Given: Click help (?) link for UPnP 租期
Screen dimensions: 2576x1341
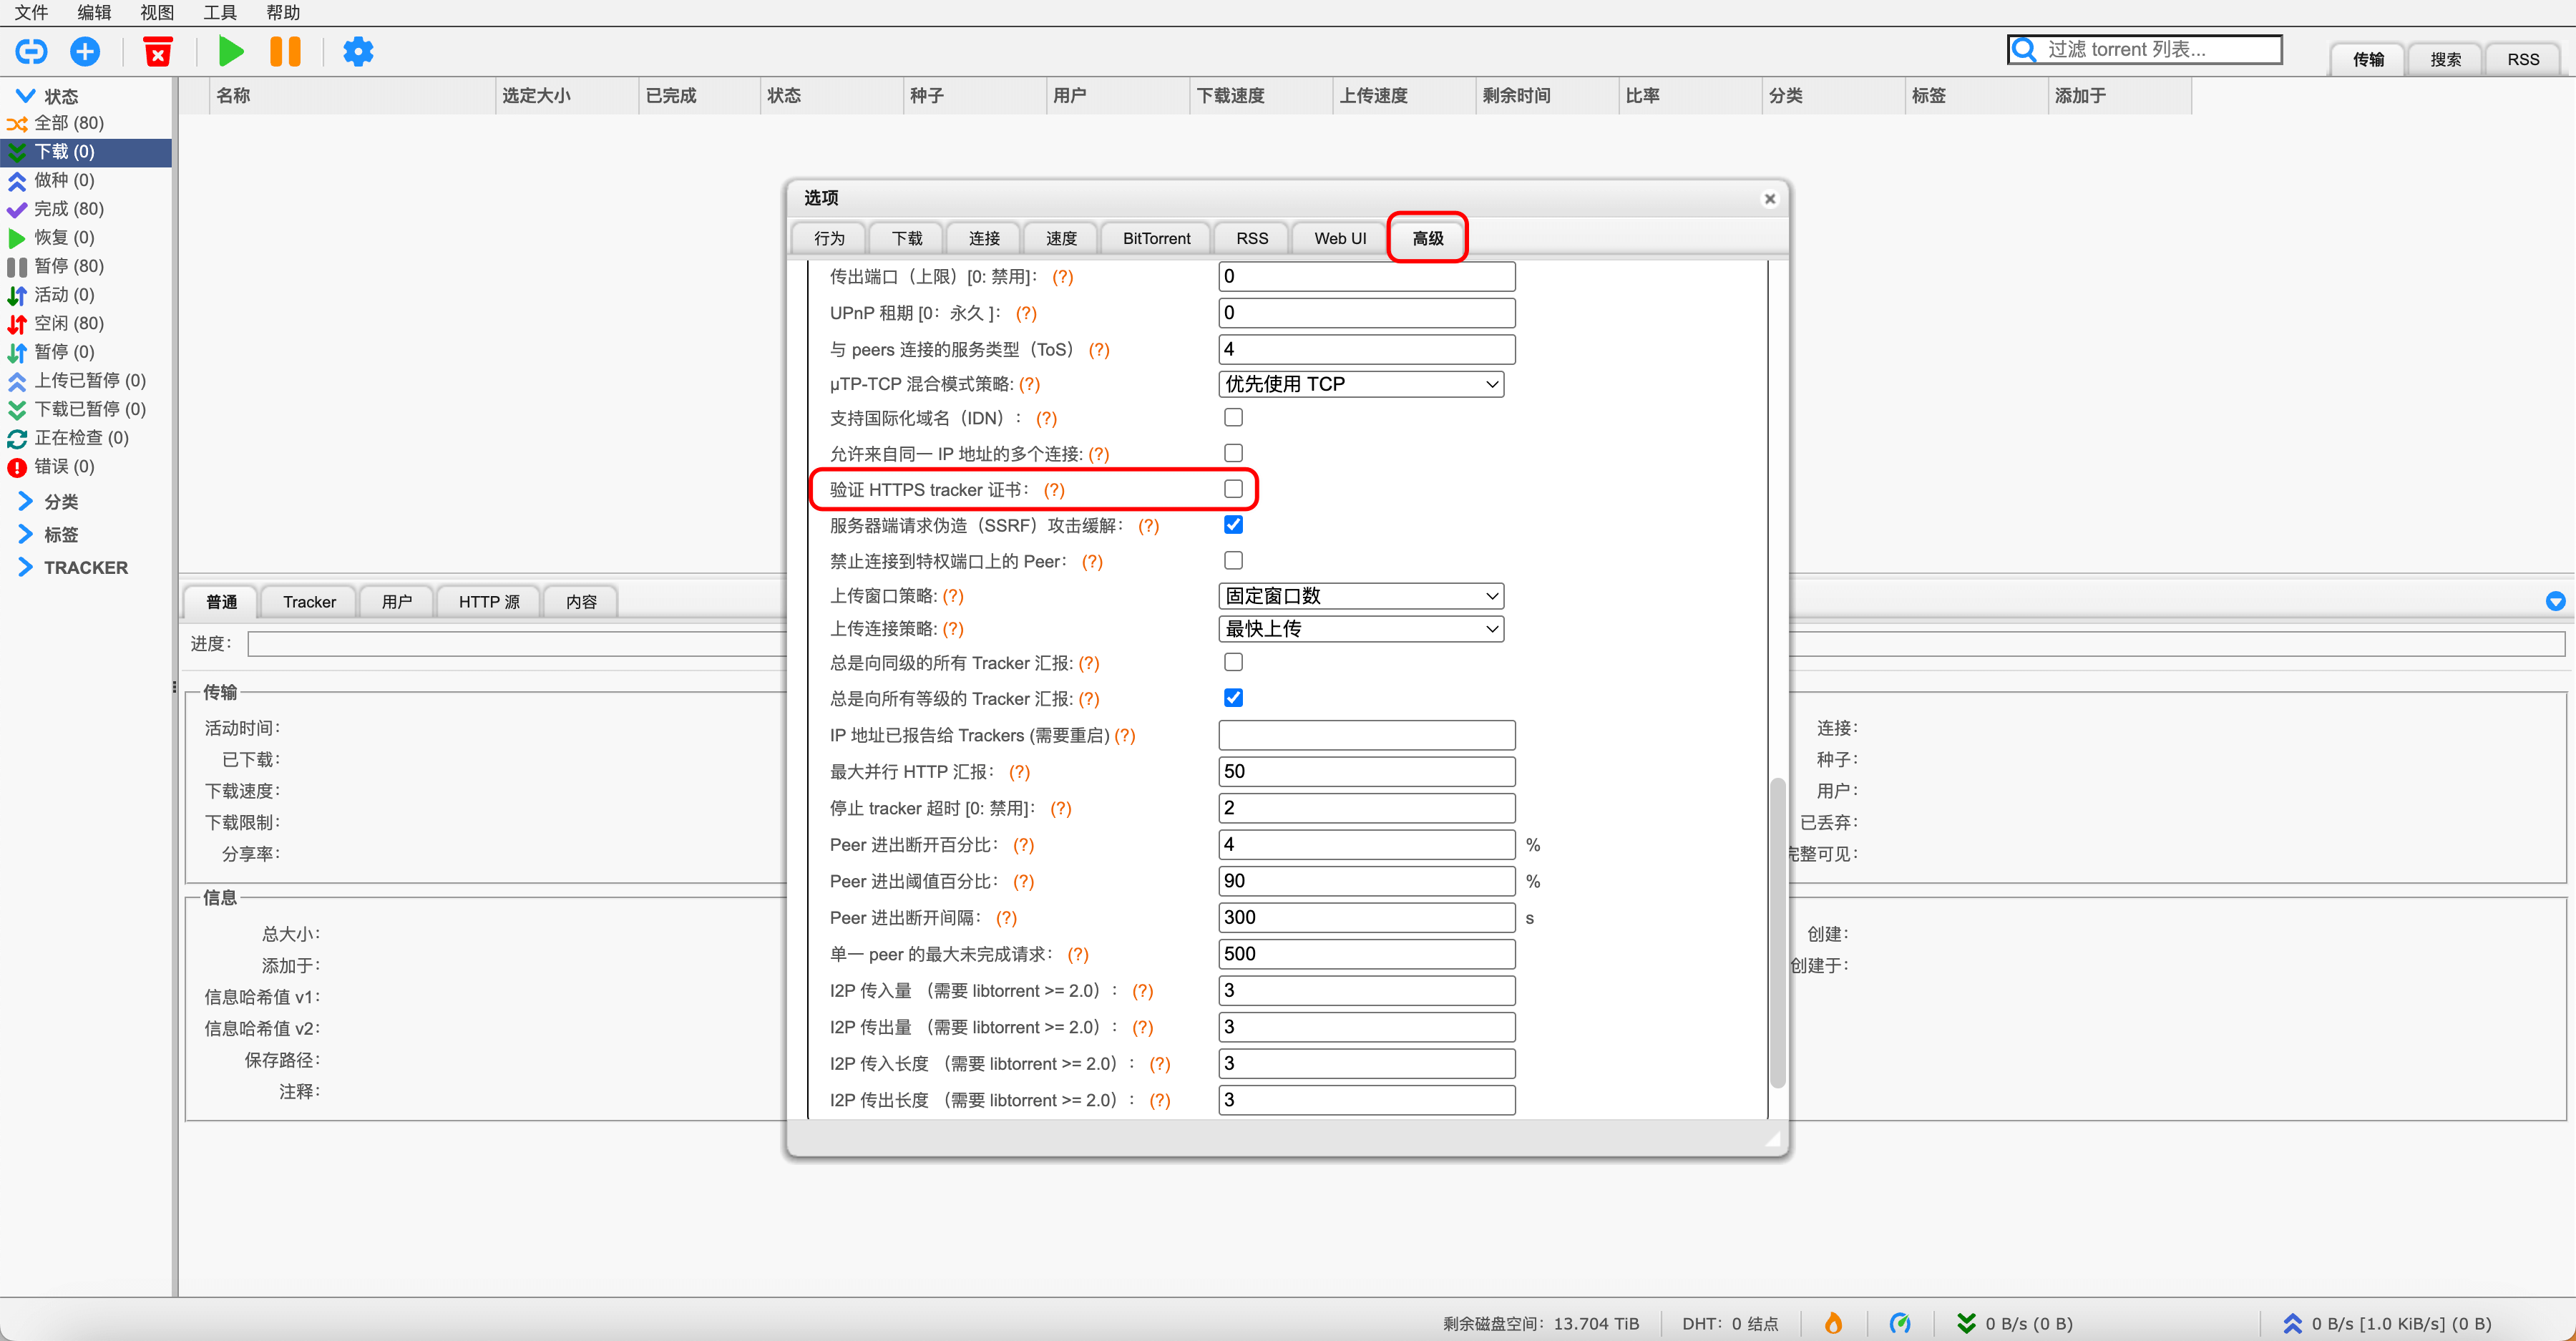Looking at the screenshot, I should pos(1026,313).
